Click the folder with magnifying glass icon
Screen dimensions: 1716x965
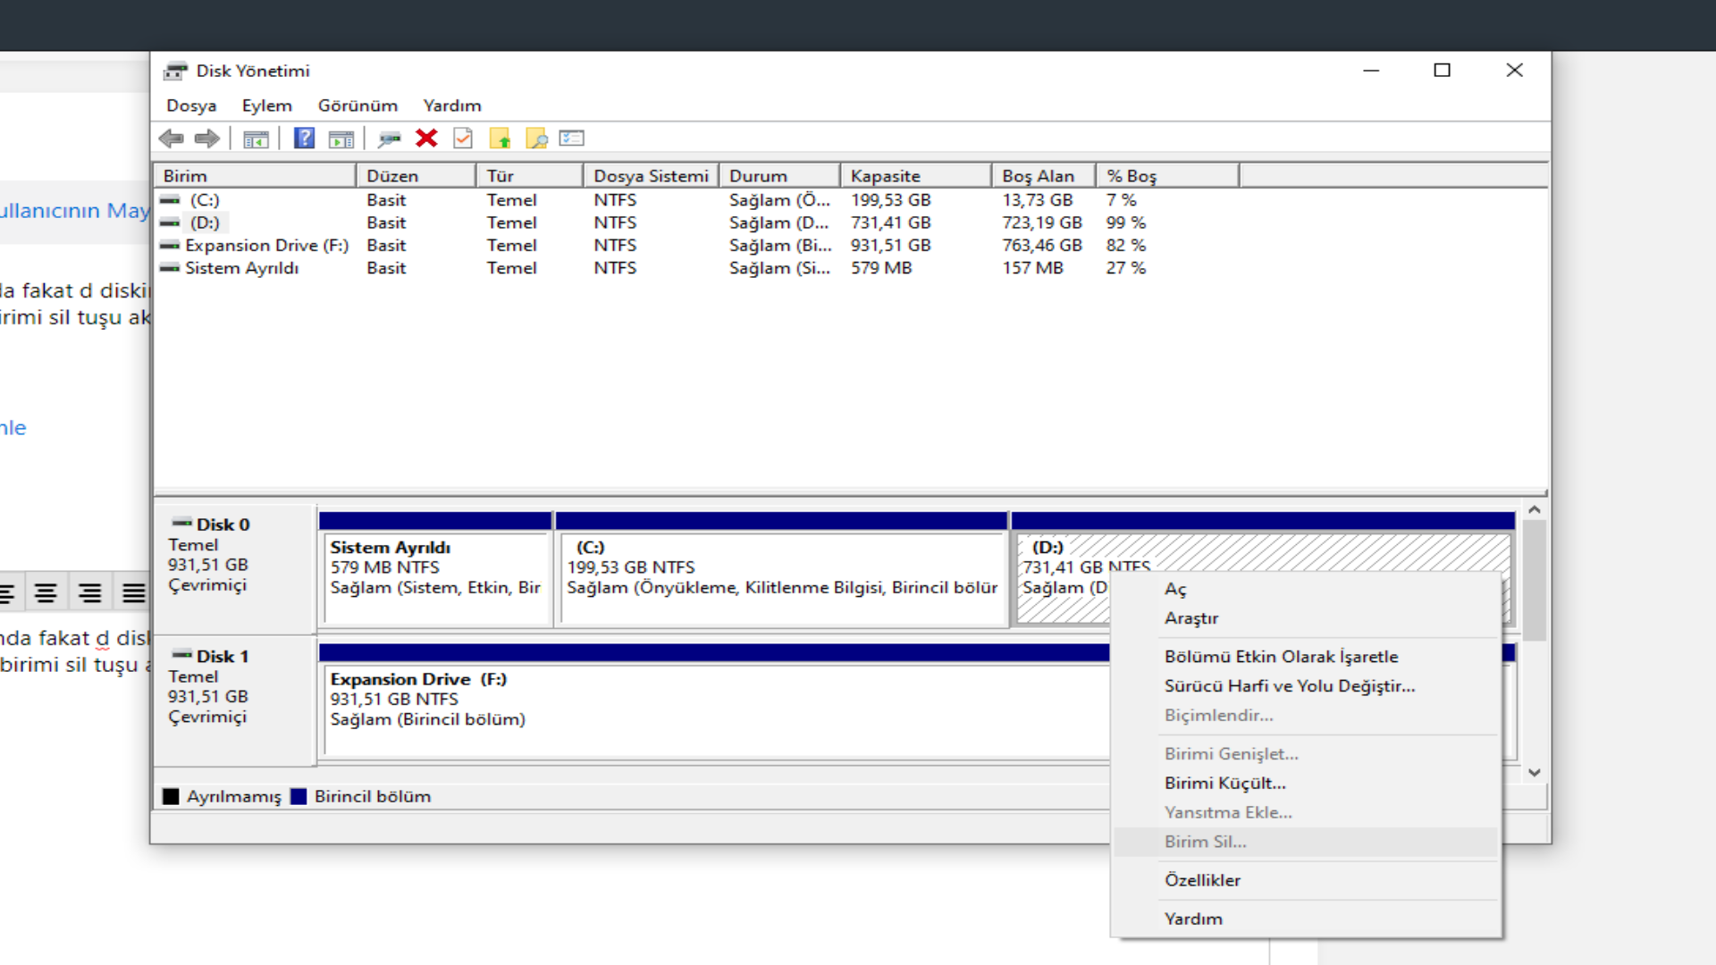pyautogui.click(x=536, y=138)
